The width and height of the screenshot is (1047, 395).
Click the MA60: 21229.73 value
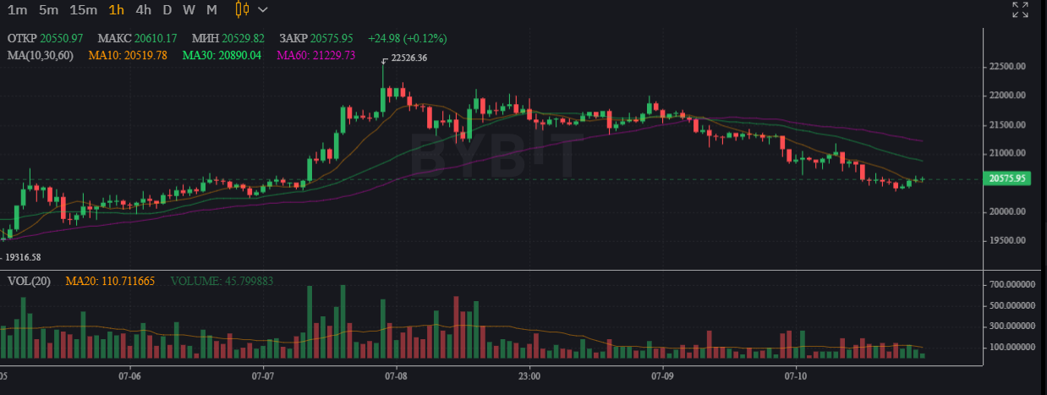(316, 55)
